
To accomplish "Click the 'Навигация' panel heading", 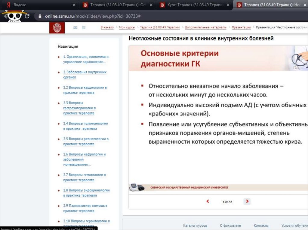I will tap(68, 46).
